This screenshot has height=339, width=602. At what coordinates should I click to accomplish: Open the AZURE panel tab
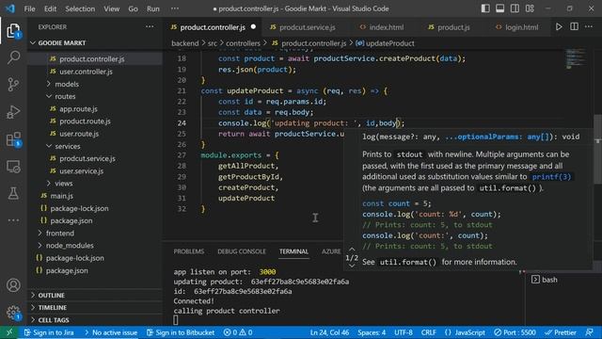point(331,251)
